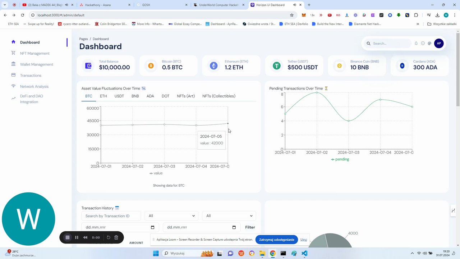Open Chrome downloads icon
The width and height of the screenshot is (460, 259).
coord(437,15)
